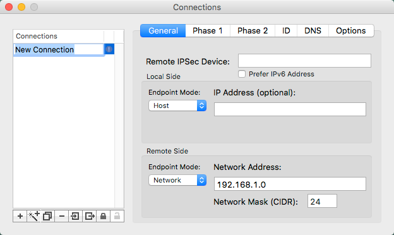Select the ID tab
Viewport: 394px width, 235px height.
click(286, 31)
